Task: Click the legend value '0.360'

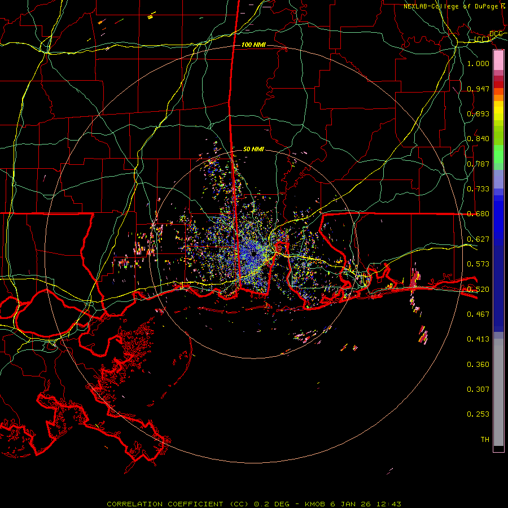Action: (478, 365)
